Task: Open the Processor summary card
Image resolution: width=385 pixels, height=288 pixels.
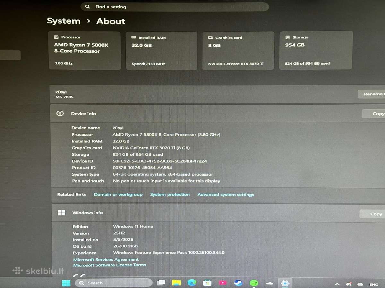Action: [x=85, y=51]
